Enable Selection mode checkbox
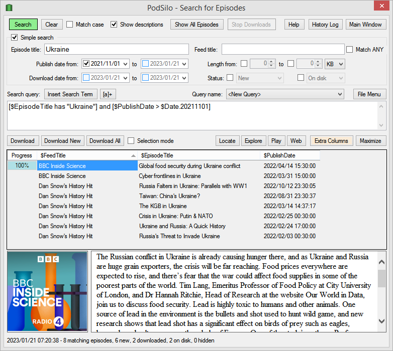Screen dimensions: 393x351 (131, 141)
